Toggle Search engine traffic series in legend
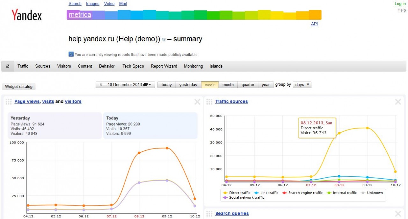The image size is (408, 219). 302,193
